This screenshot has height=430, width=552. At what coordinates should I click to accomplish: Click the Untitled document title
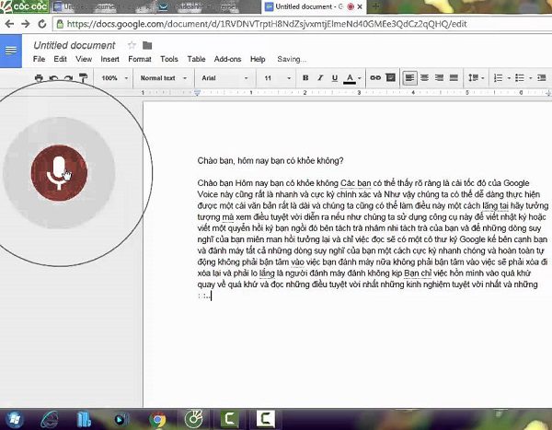point(76,45)
